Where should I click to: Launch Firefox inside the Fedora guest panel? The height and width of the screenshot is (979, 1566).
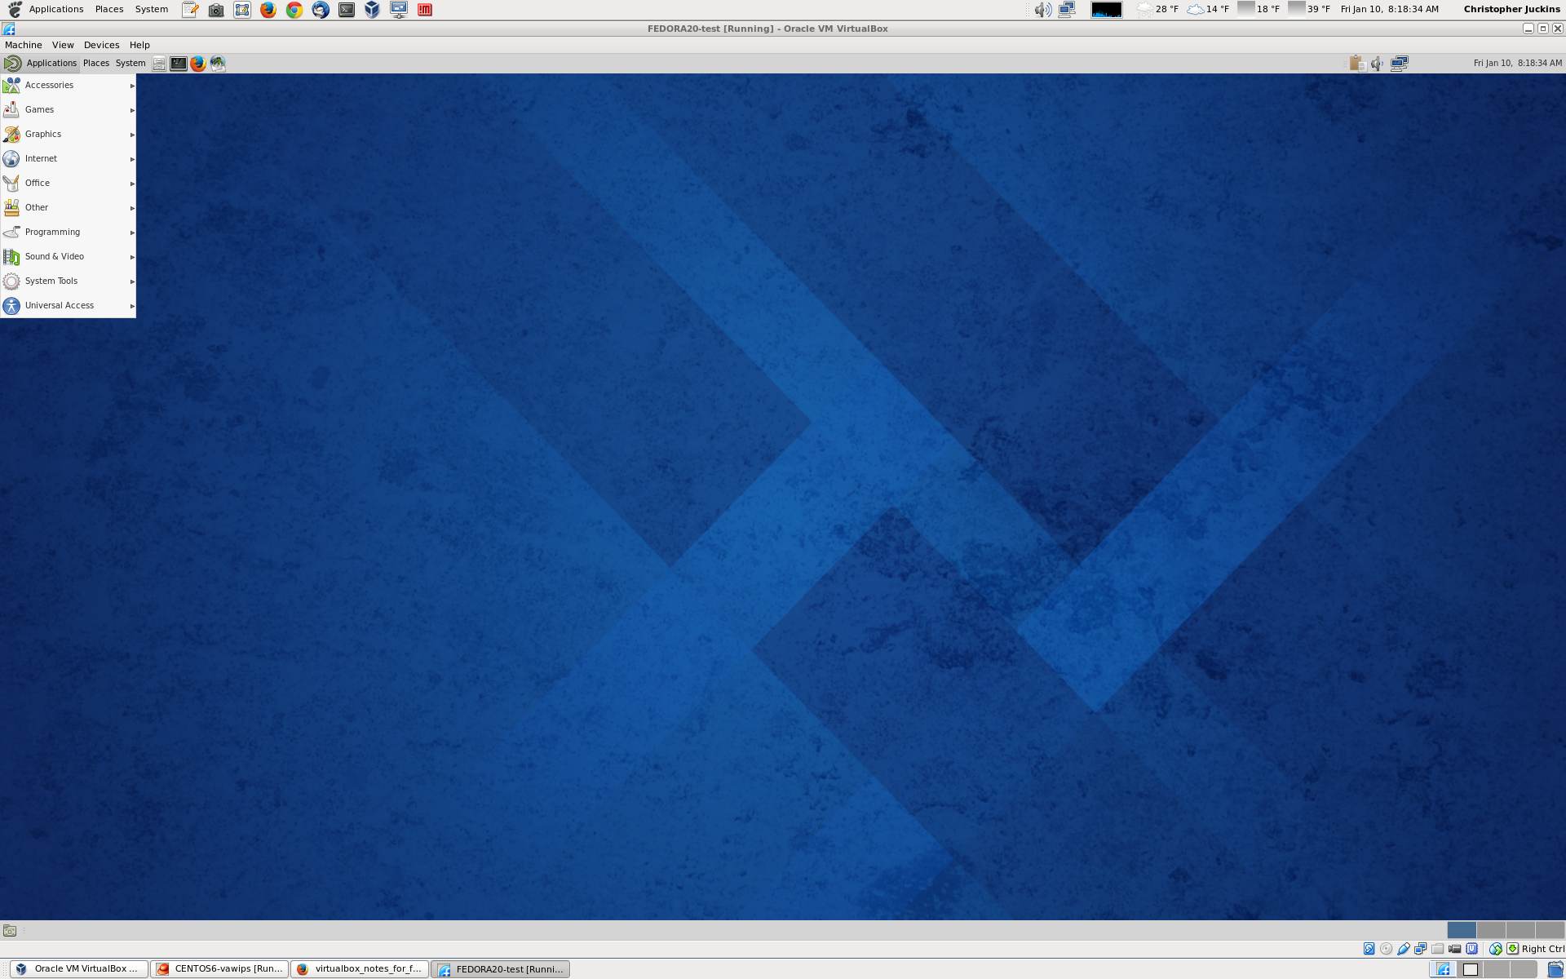point(198,64)
